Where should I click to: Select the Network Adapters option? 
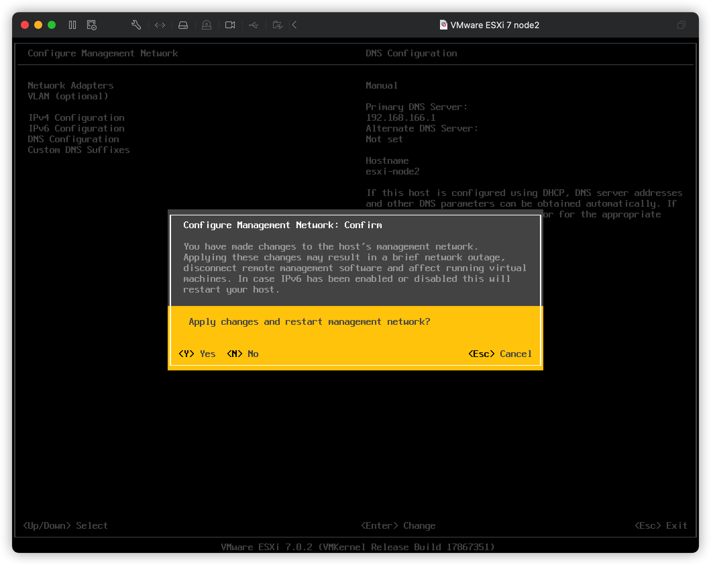point(71,85)
